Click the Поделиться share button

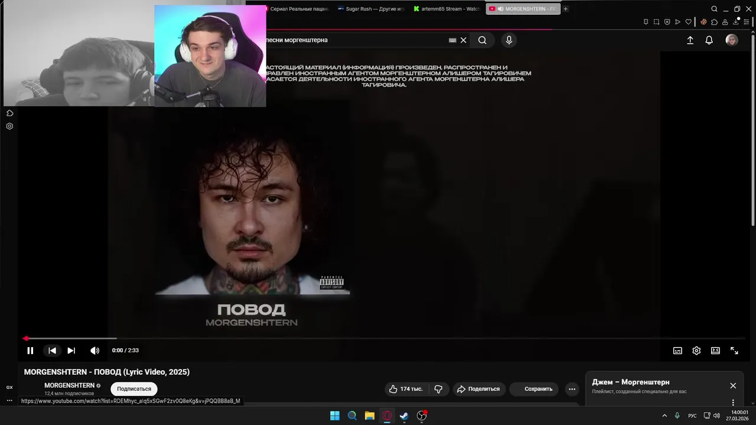[478, 389]
